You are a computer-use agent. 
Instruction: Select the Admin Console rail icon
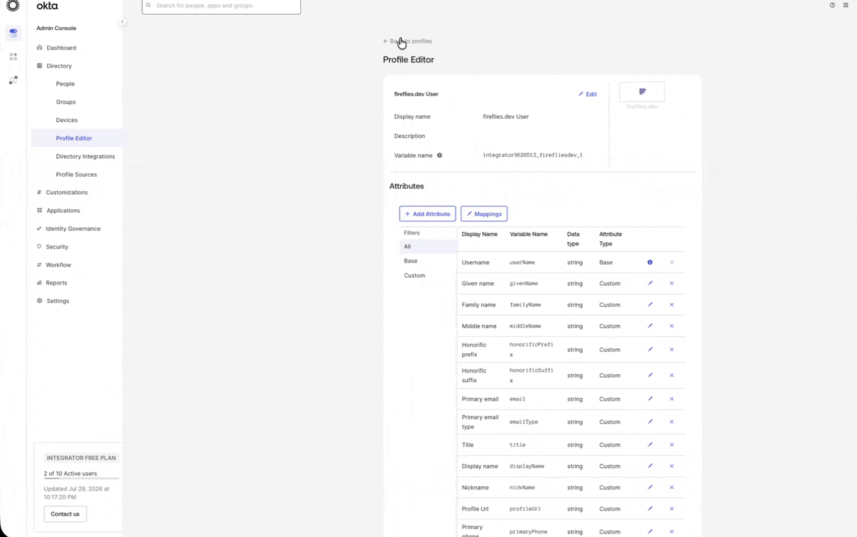tap(13, 33)
